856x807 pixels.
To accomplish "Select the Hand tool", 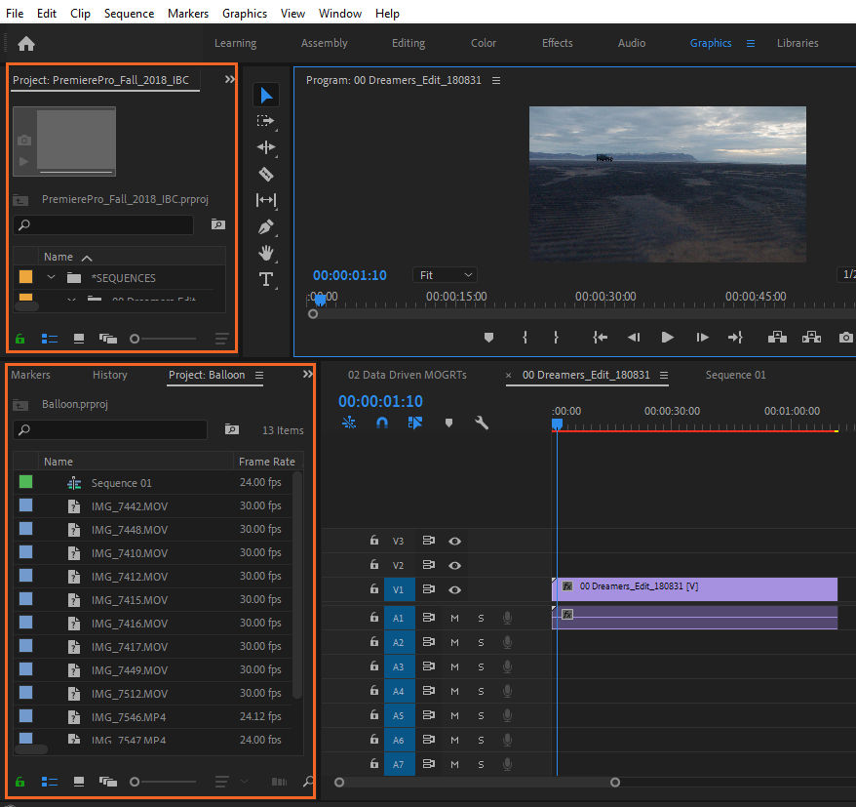I will [265, 253].
